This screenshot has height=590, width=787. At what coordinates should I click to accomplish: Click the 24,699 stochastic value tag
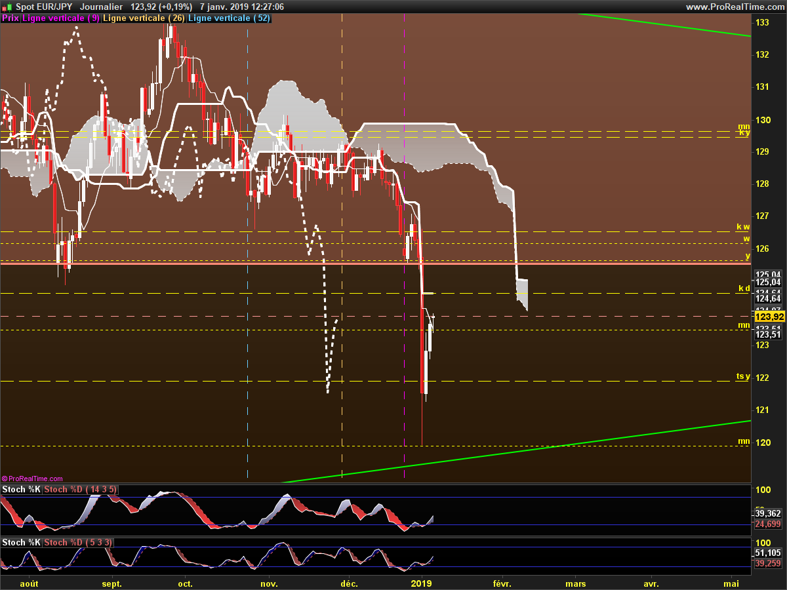769,524
